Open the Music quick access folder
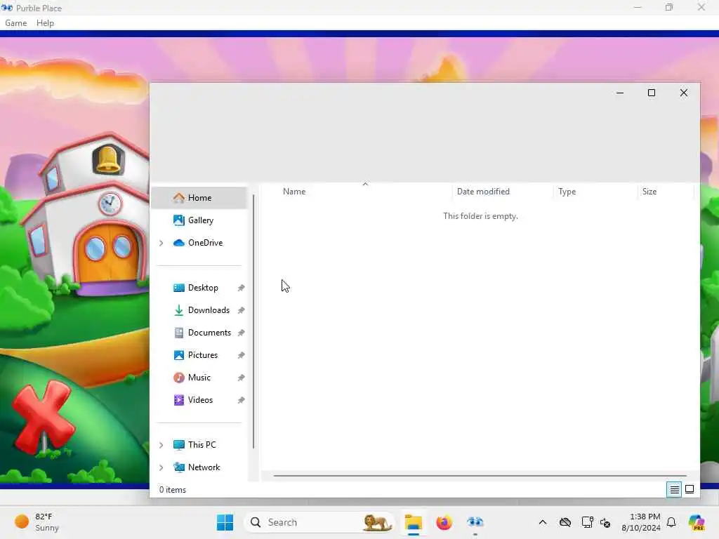 pos(199,377)
